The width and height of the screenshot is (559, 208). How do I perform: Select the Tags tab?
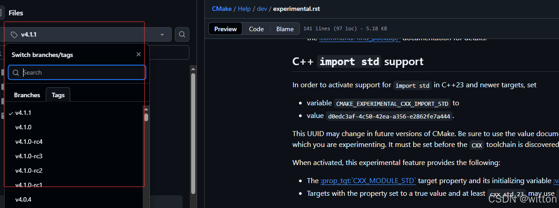[x=58, y=95]
